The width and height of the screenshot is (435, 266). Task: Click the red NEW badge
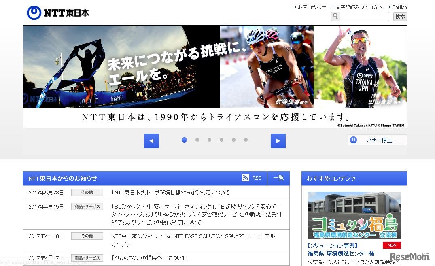click(392, 245)
